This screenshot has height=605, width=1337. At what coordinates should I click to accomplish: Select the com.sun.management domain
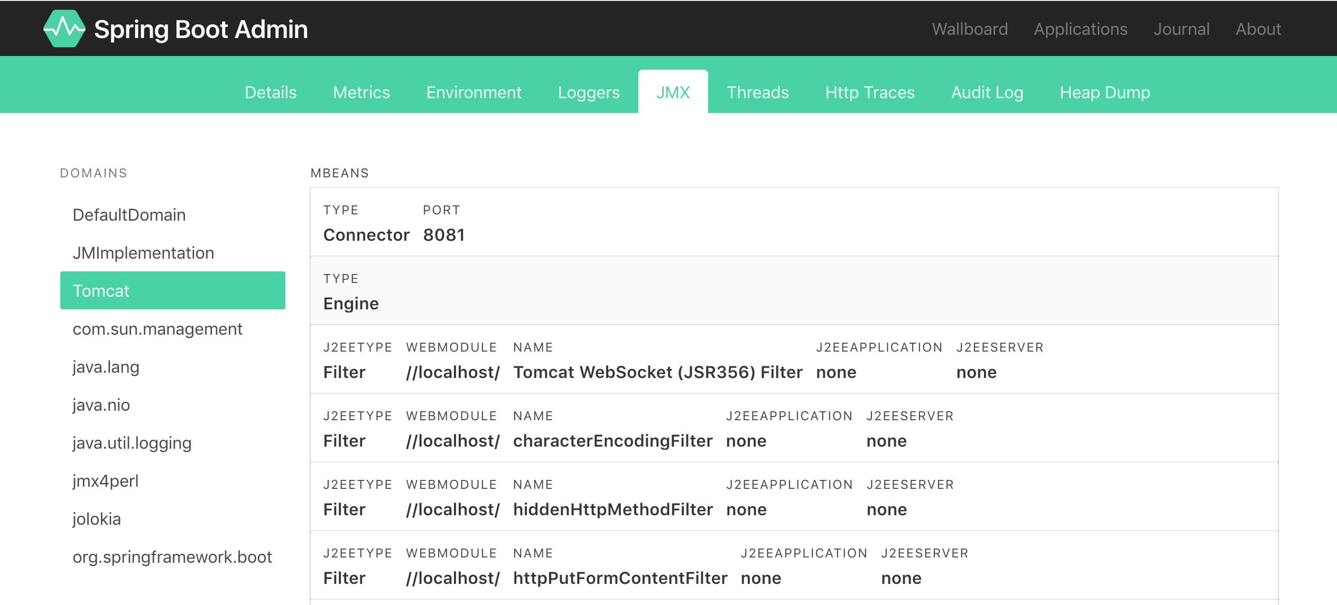tap(173, 329)
